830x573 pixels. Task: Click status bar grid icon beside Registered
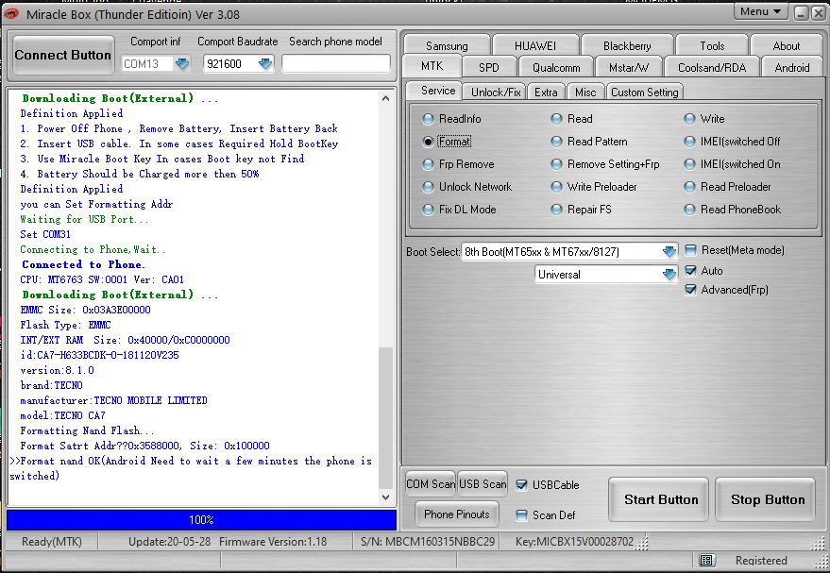pos(706,560)
